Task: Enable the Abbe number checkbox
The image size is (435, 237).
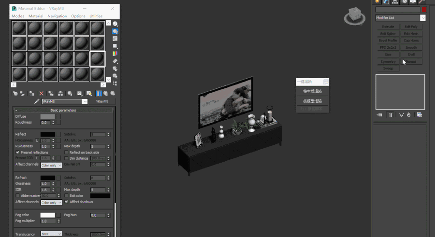Action: pos(18,195)
